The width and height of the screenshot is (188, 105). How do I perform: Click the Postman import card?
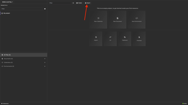[139, 39]
